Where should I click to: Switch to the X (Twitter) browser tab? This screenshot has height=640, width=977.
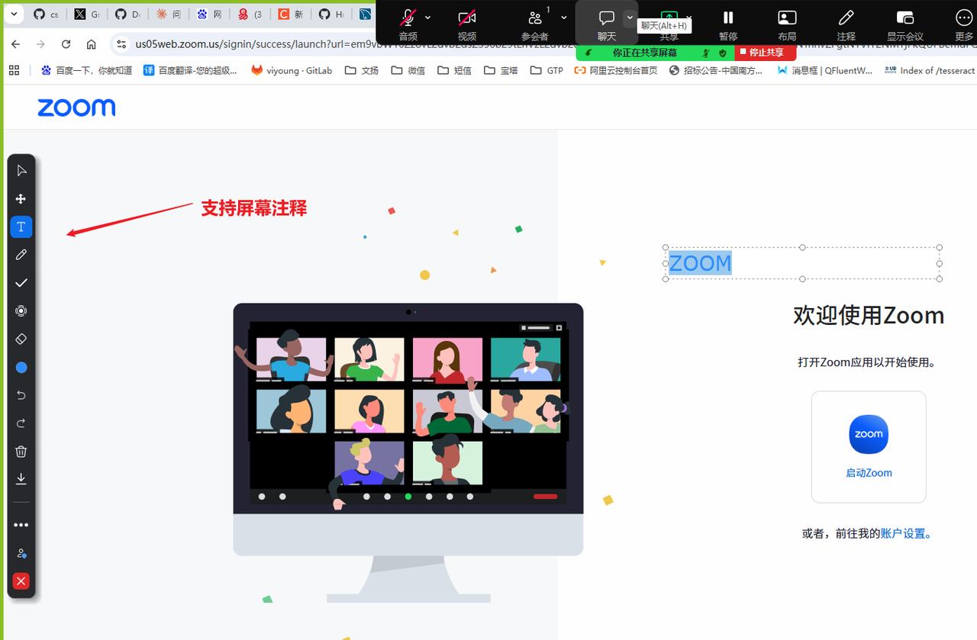[86, 14]
